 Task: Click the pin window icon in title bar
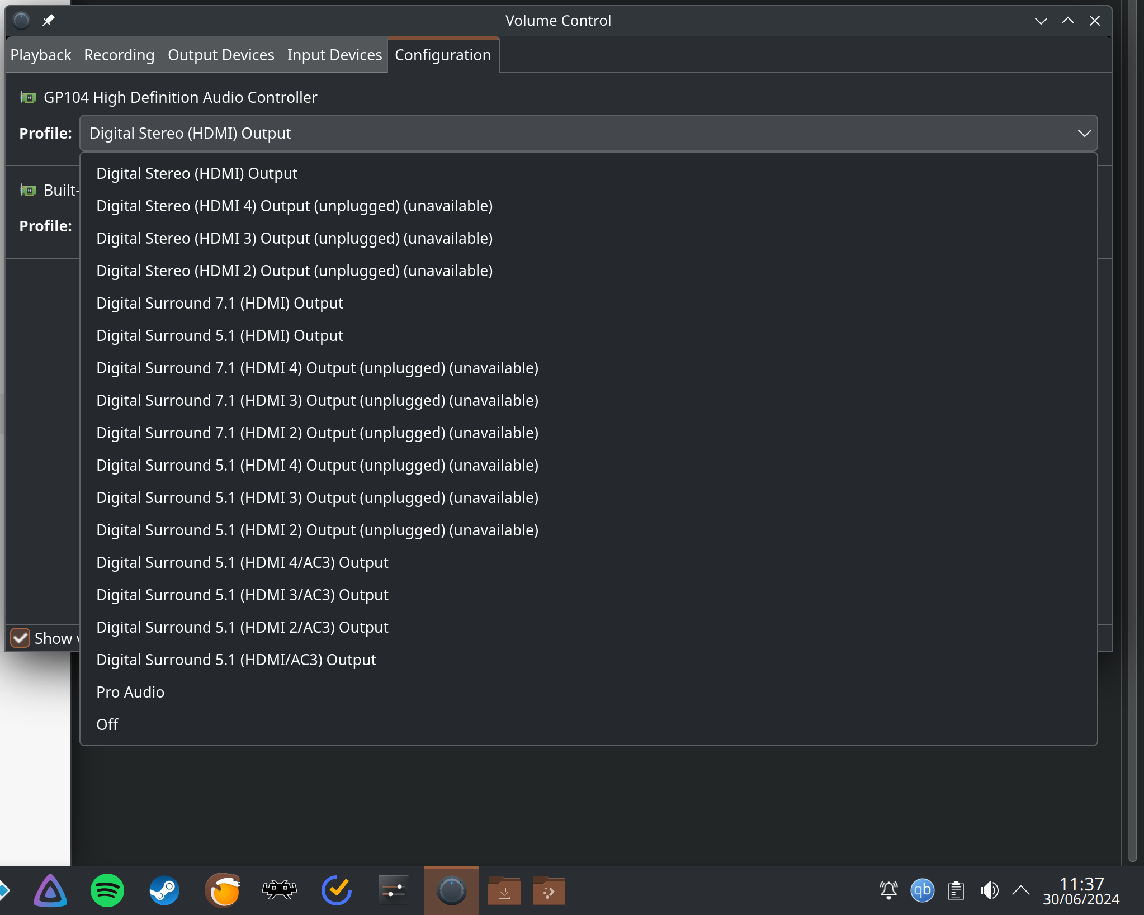[48, 21]
